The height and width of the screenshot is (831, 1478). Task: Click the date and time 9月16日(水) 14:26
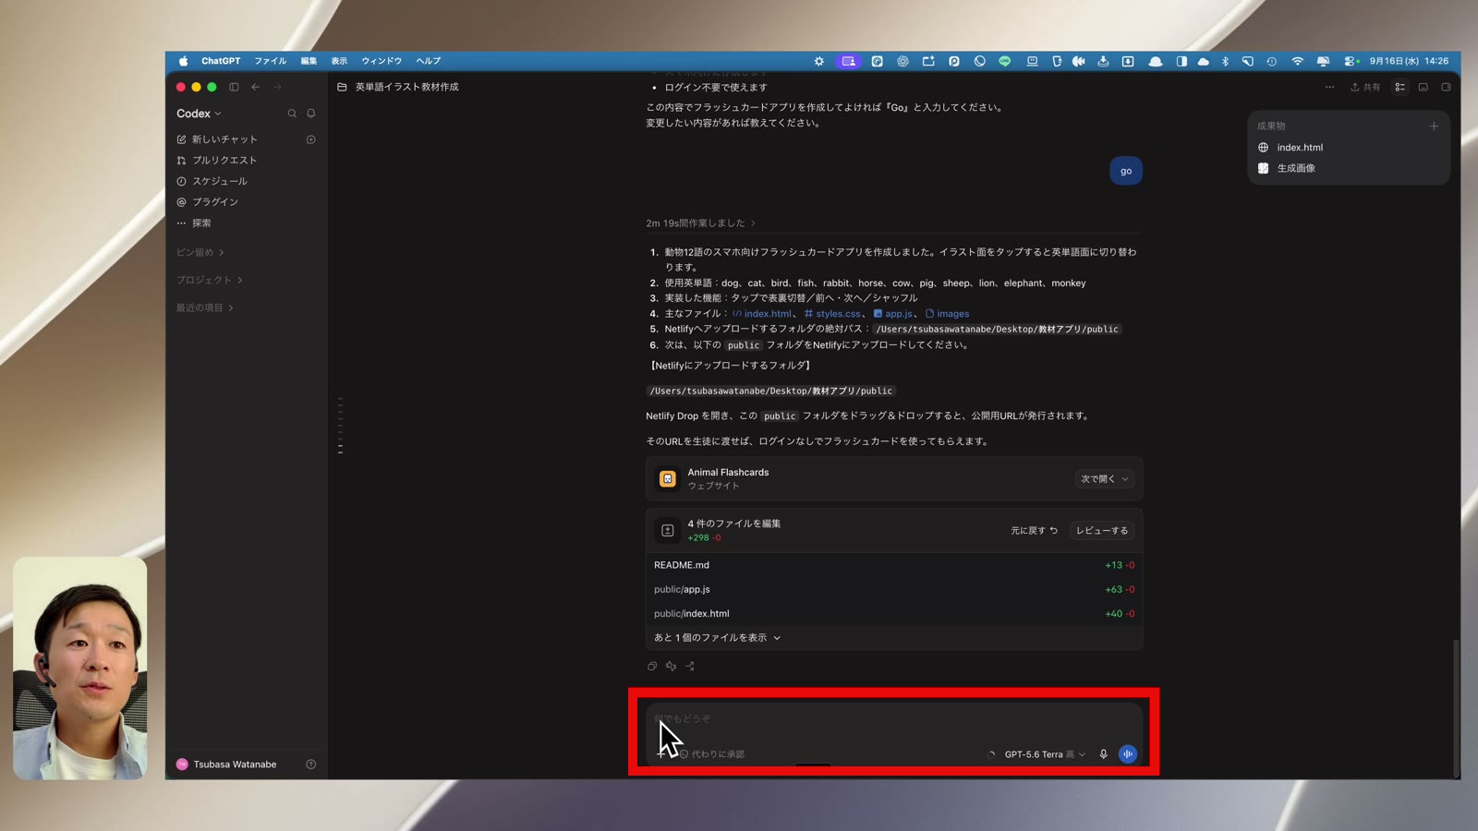coord(1409,61)
